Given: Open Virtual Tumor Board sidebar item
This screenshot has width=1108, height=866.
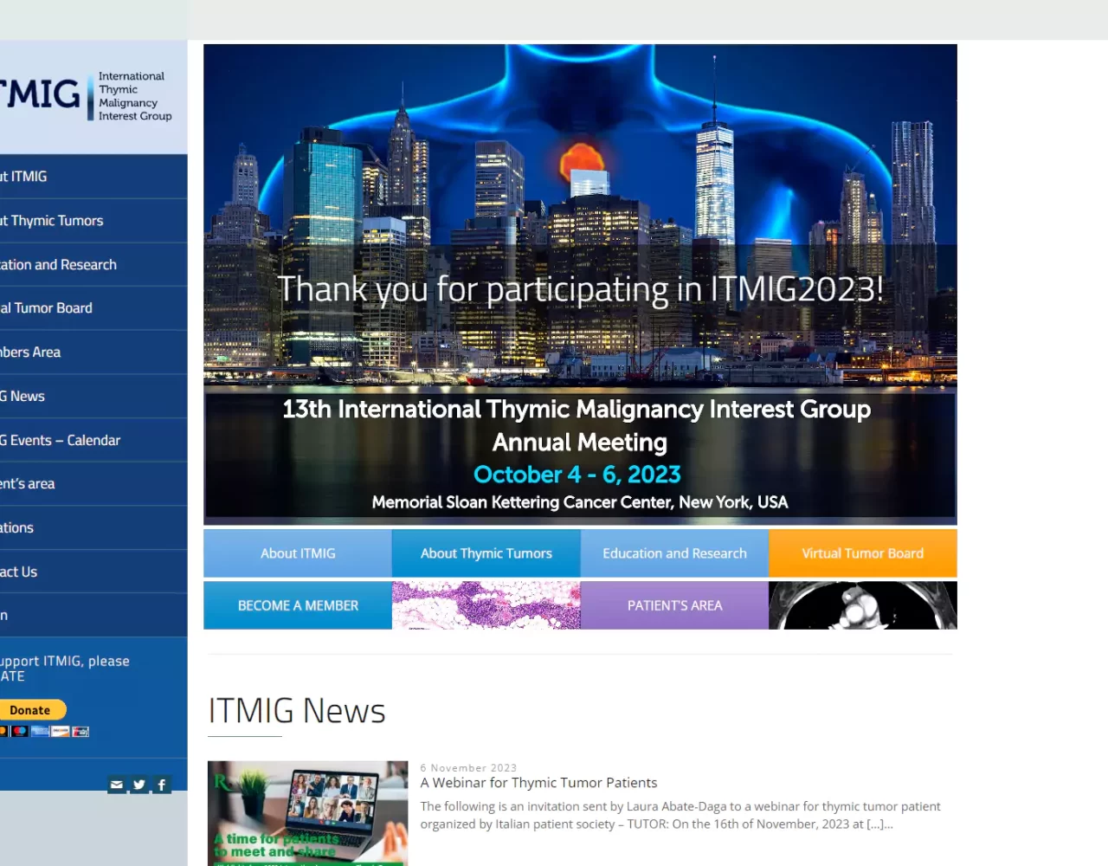Looking at the screenshot, I should (93, 308).
